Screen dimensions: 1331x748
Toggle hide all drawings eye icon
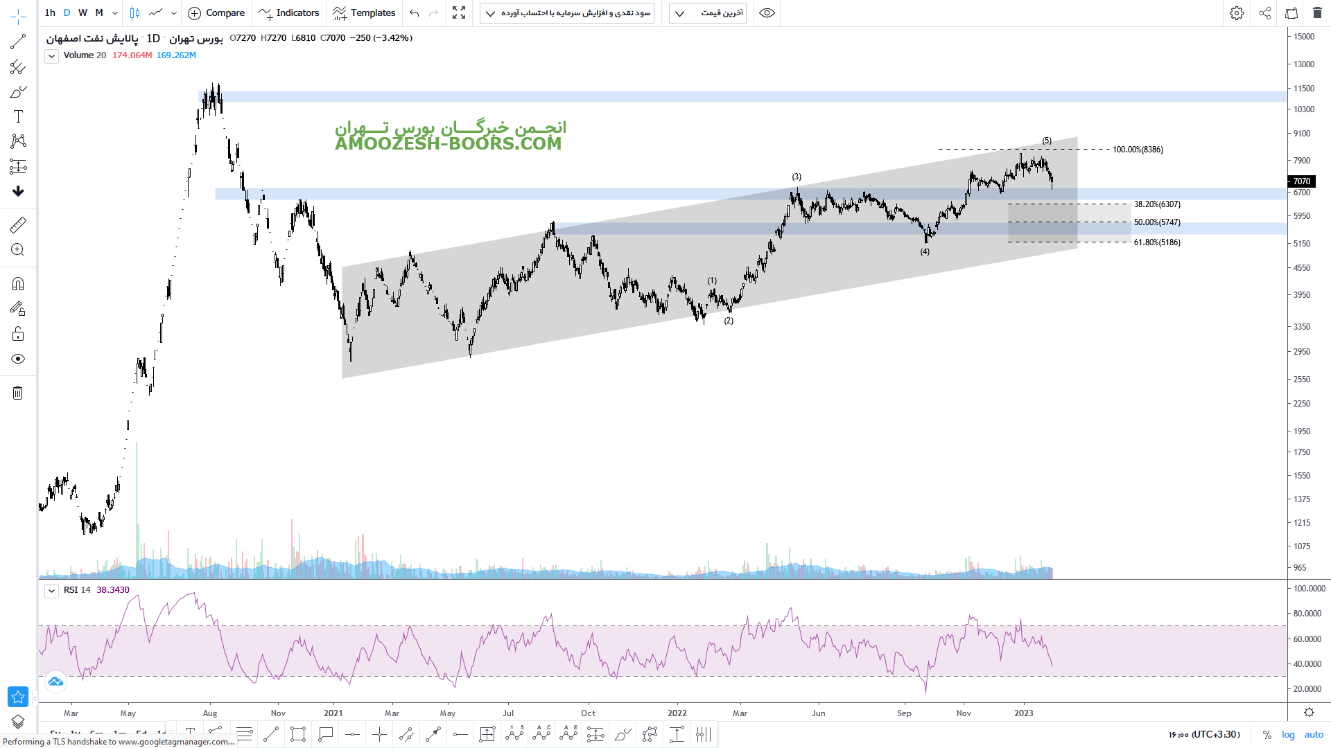coord(18,359)
